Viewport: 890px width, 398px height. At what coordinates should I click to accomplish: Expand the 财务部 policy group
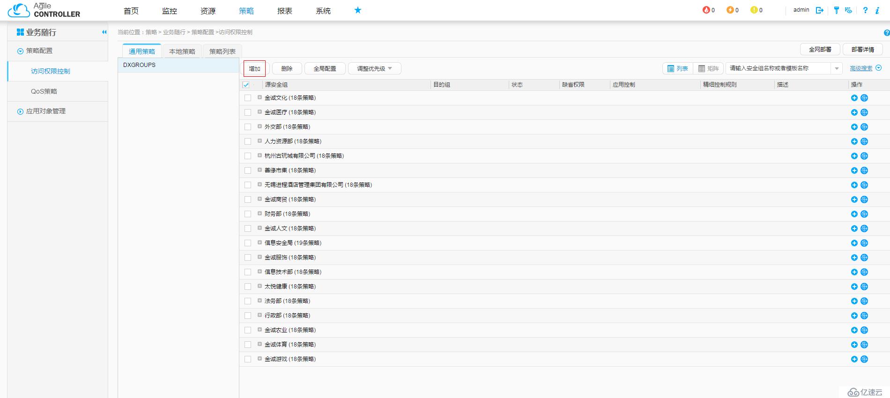coord(260,214)
